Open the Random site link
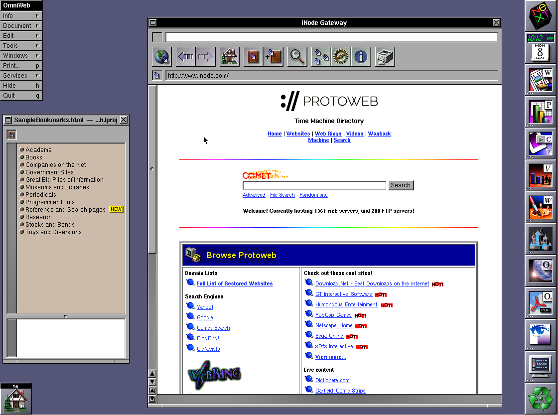The height and width of the screenshot is (415, 558). tap(313, 195)
